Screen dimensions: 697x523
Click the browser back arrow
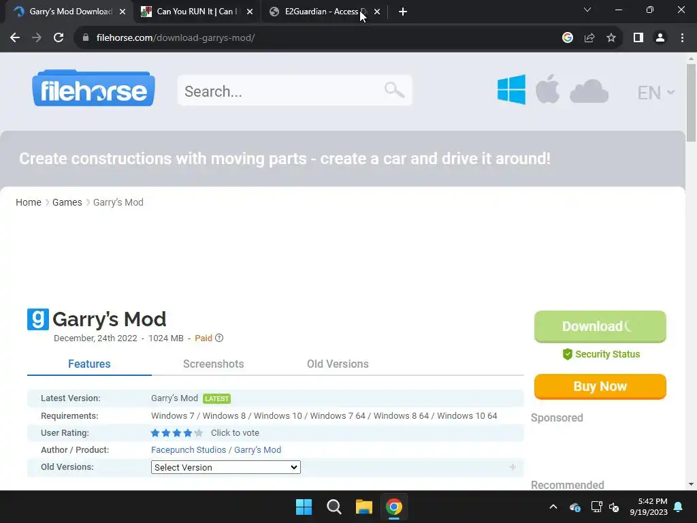click(15, 38)
